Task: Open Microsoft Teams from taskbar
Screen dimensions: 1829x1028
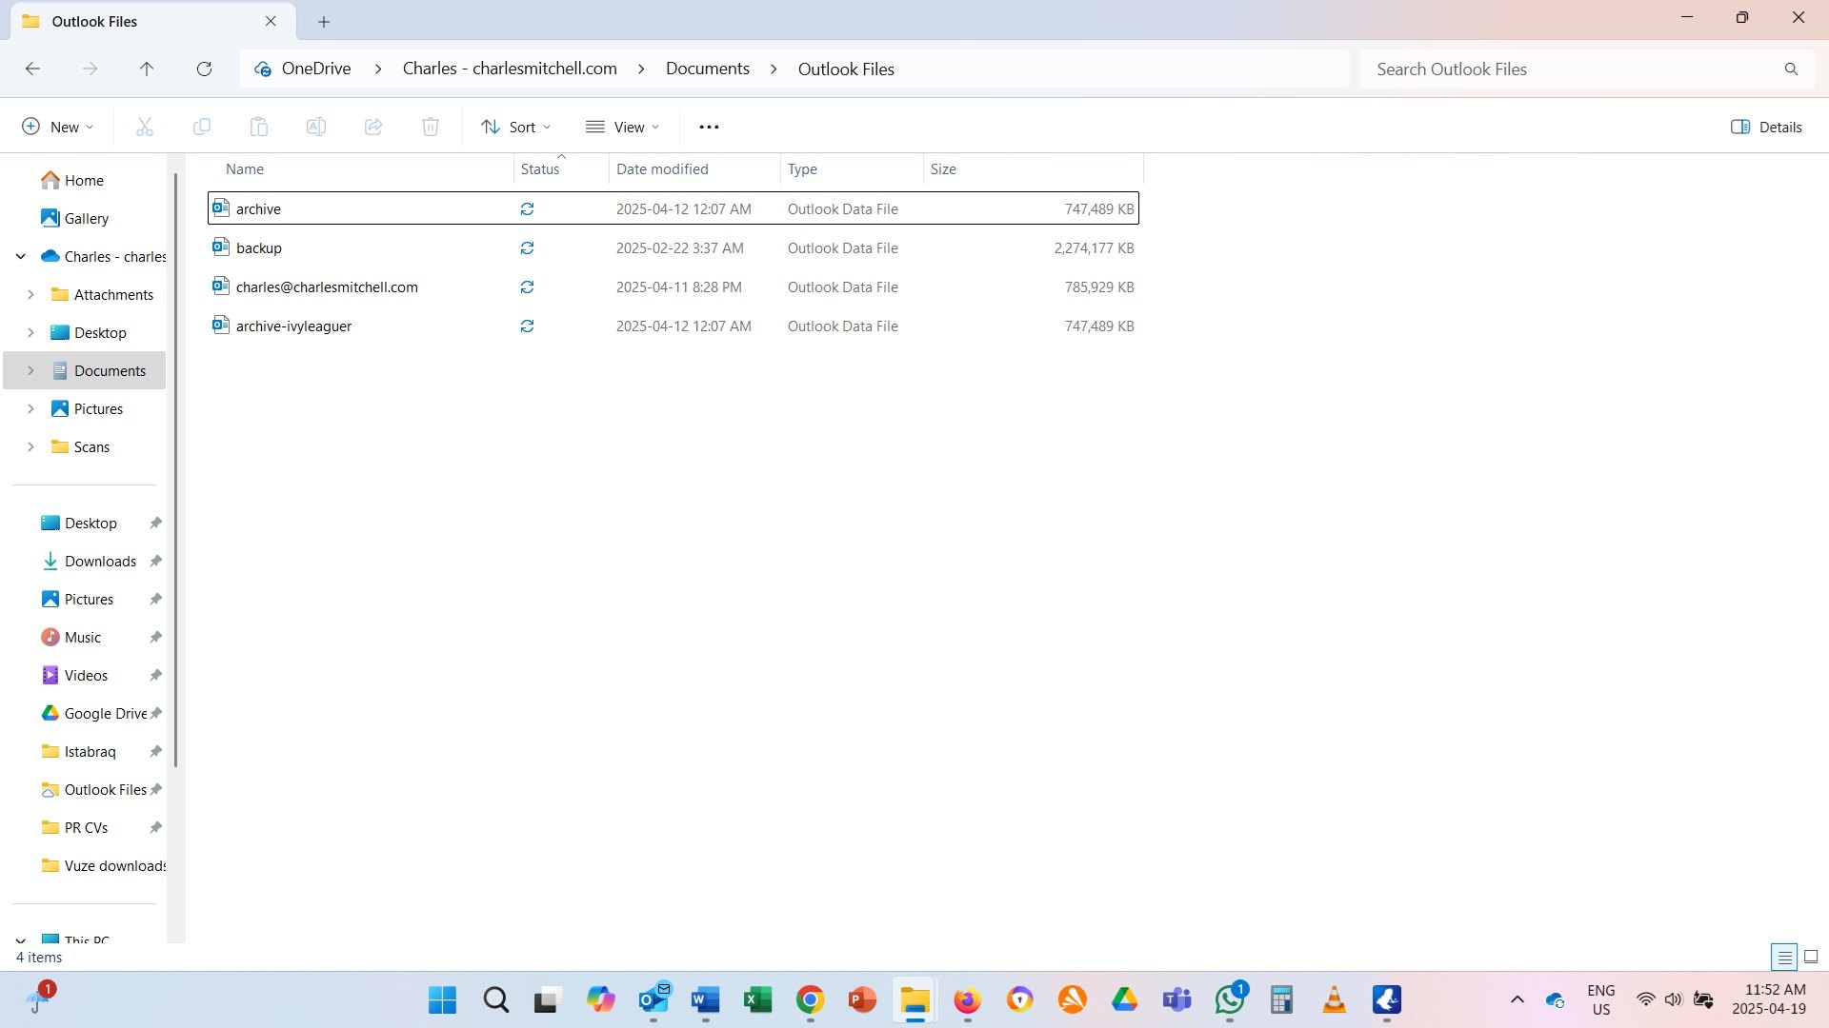Action: [1176, 999]
